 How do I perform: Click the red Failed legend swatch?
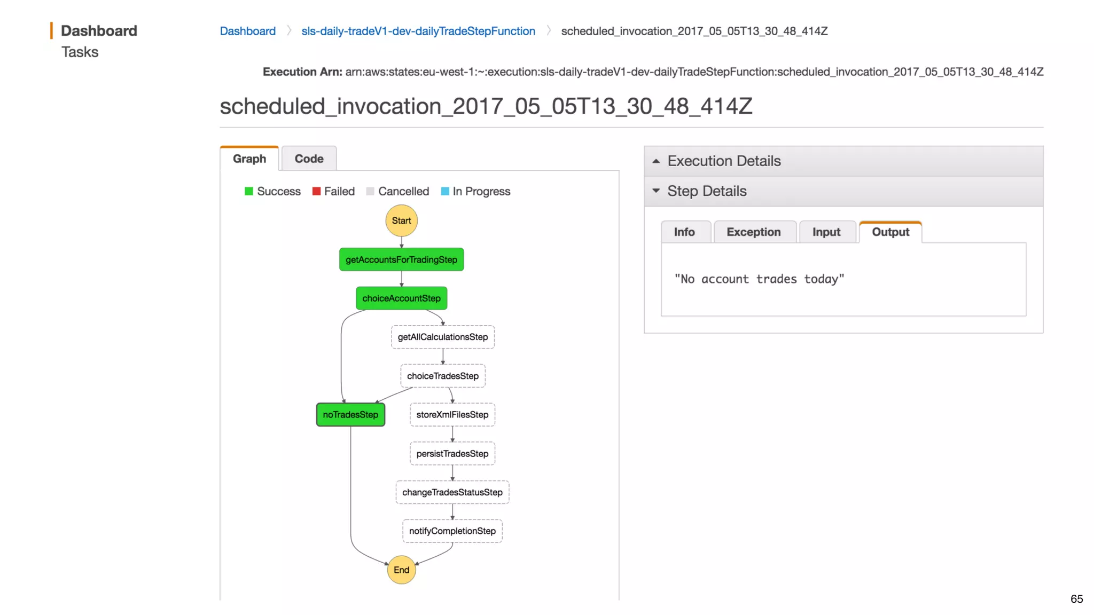click(316, 191)
